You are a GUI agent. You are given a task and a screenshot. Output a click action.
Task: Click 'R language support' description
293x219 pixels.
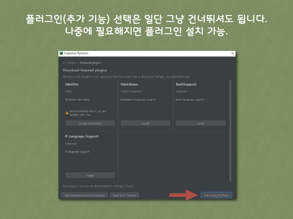point(77,152)
